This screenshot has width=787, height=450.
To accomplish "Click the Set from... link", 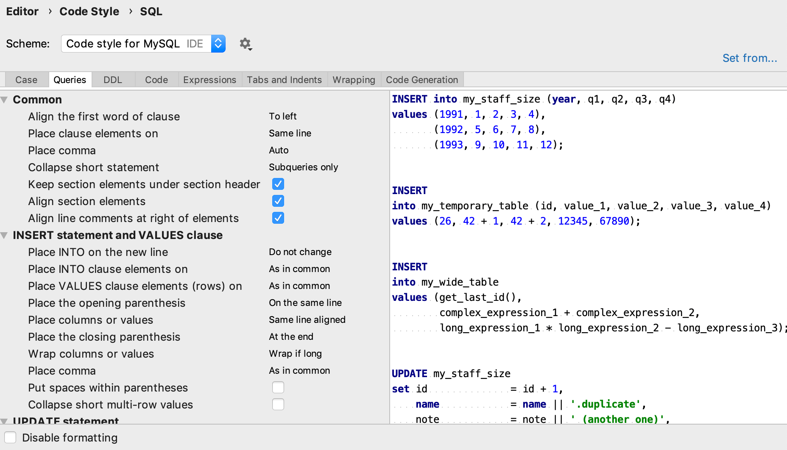I will (x=749, y=58).
